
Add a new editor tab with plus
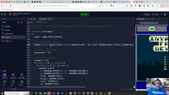[x=55, y=19]
